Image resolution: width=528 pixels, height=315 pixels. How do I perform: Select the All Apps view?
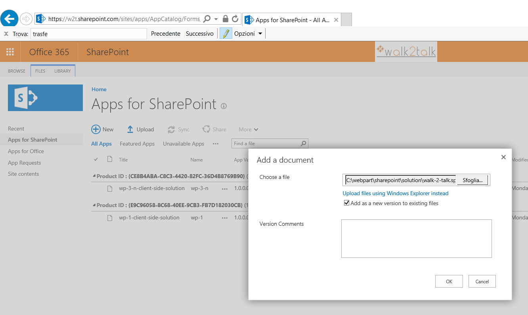coord(101,144)
